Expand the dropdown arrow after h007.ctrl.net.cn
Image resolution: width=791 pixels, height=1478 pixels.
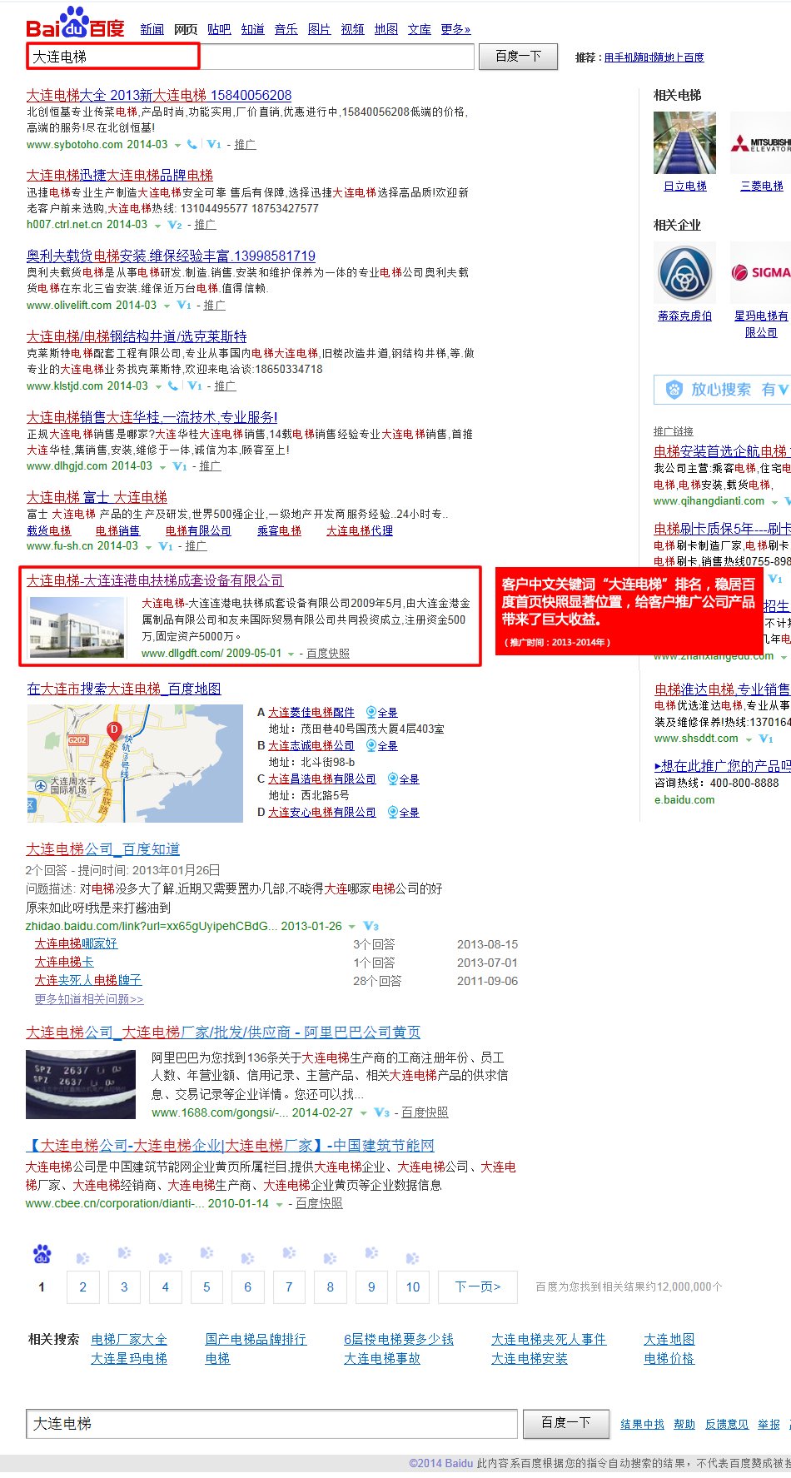(157, 226)
